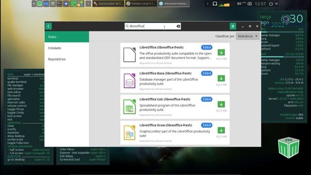311x175 pixels.
Task: Click the yellow folder indicator in tray
Action: (227, 4)
